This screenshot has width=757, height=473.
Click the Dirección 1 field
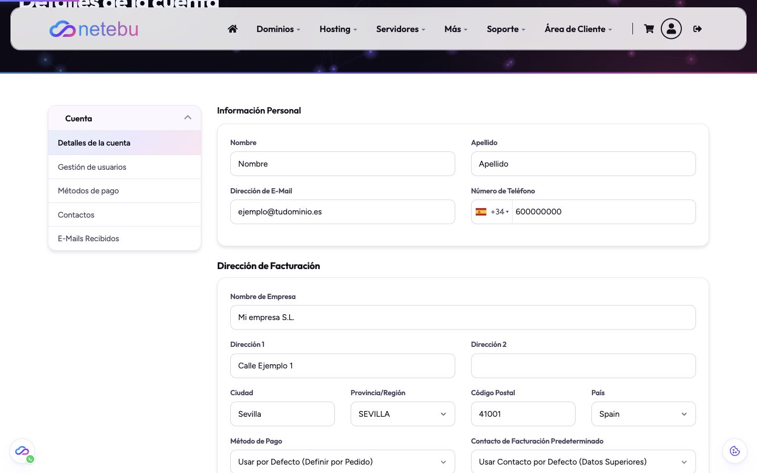[x=343, y=366]
